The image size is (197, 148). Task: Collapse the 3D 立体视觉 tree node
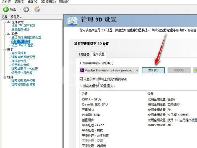5,22
